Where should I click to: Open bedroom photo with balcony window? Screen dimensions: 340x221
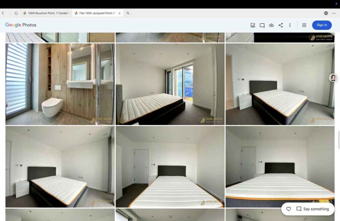point(170,84)
